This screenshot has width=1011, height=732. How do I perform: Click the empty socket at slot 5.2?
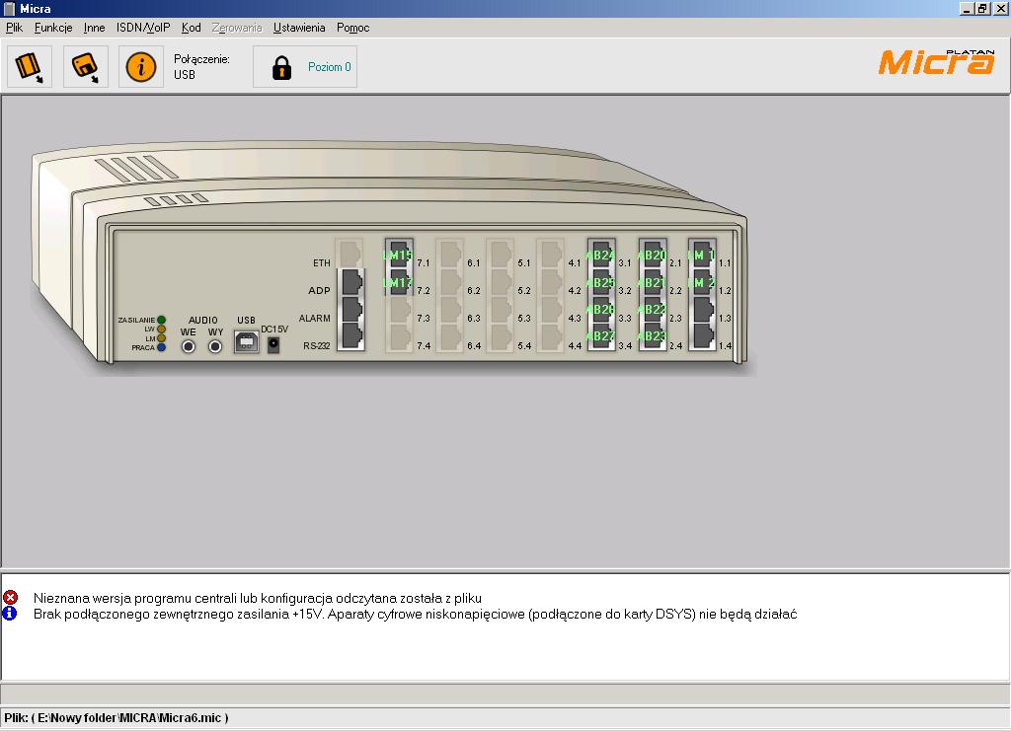pyautogui.click(x=501, y=281)
